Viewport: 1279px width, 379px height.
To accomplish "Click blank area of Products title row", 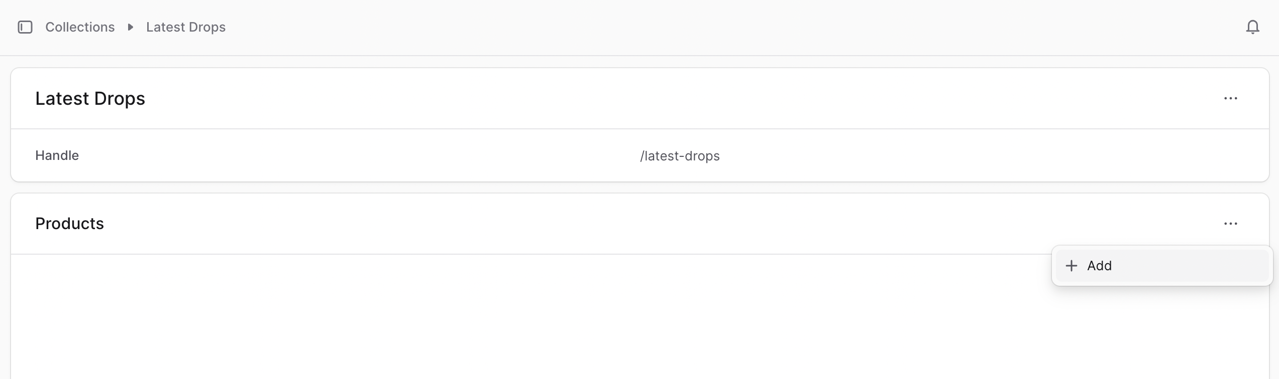I will [653, 224].
